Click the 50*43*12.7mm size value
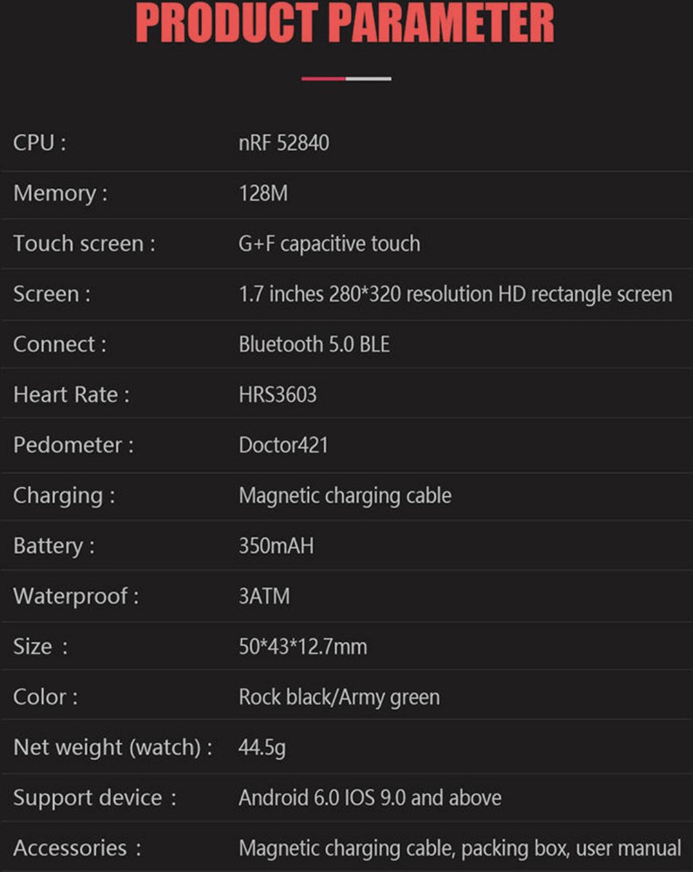Screen dimensions: 693x872 click(x=303, y=647)
